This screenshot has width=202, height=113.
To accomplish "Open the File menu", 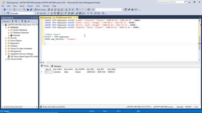I will tap(3, 6).
